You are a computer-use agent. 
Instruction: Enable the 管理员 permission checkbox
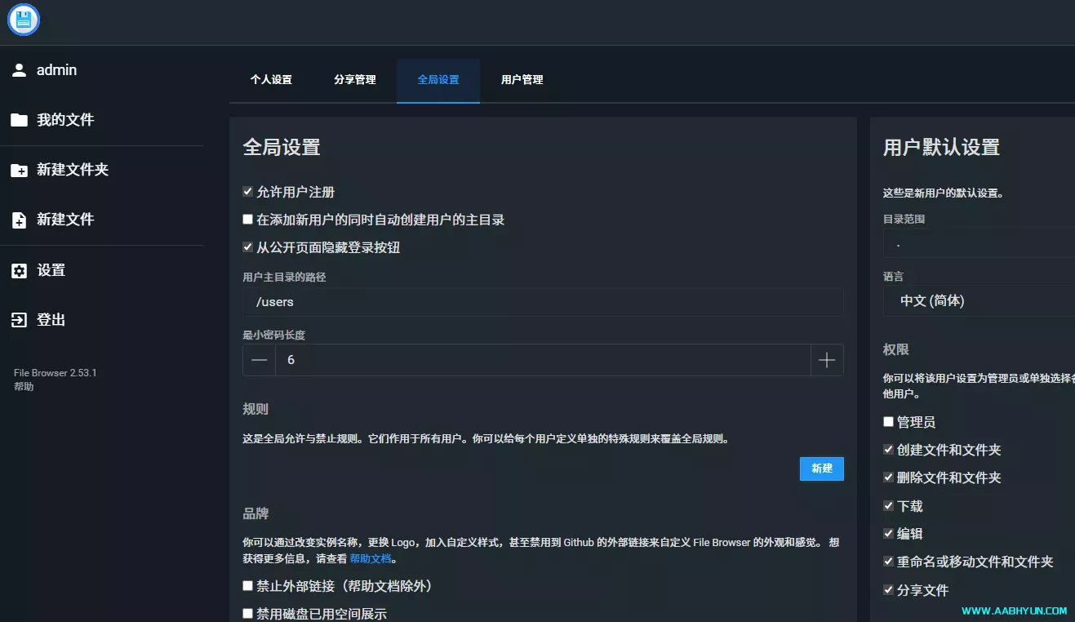pos(887,422)
